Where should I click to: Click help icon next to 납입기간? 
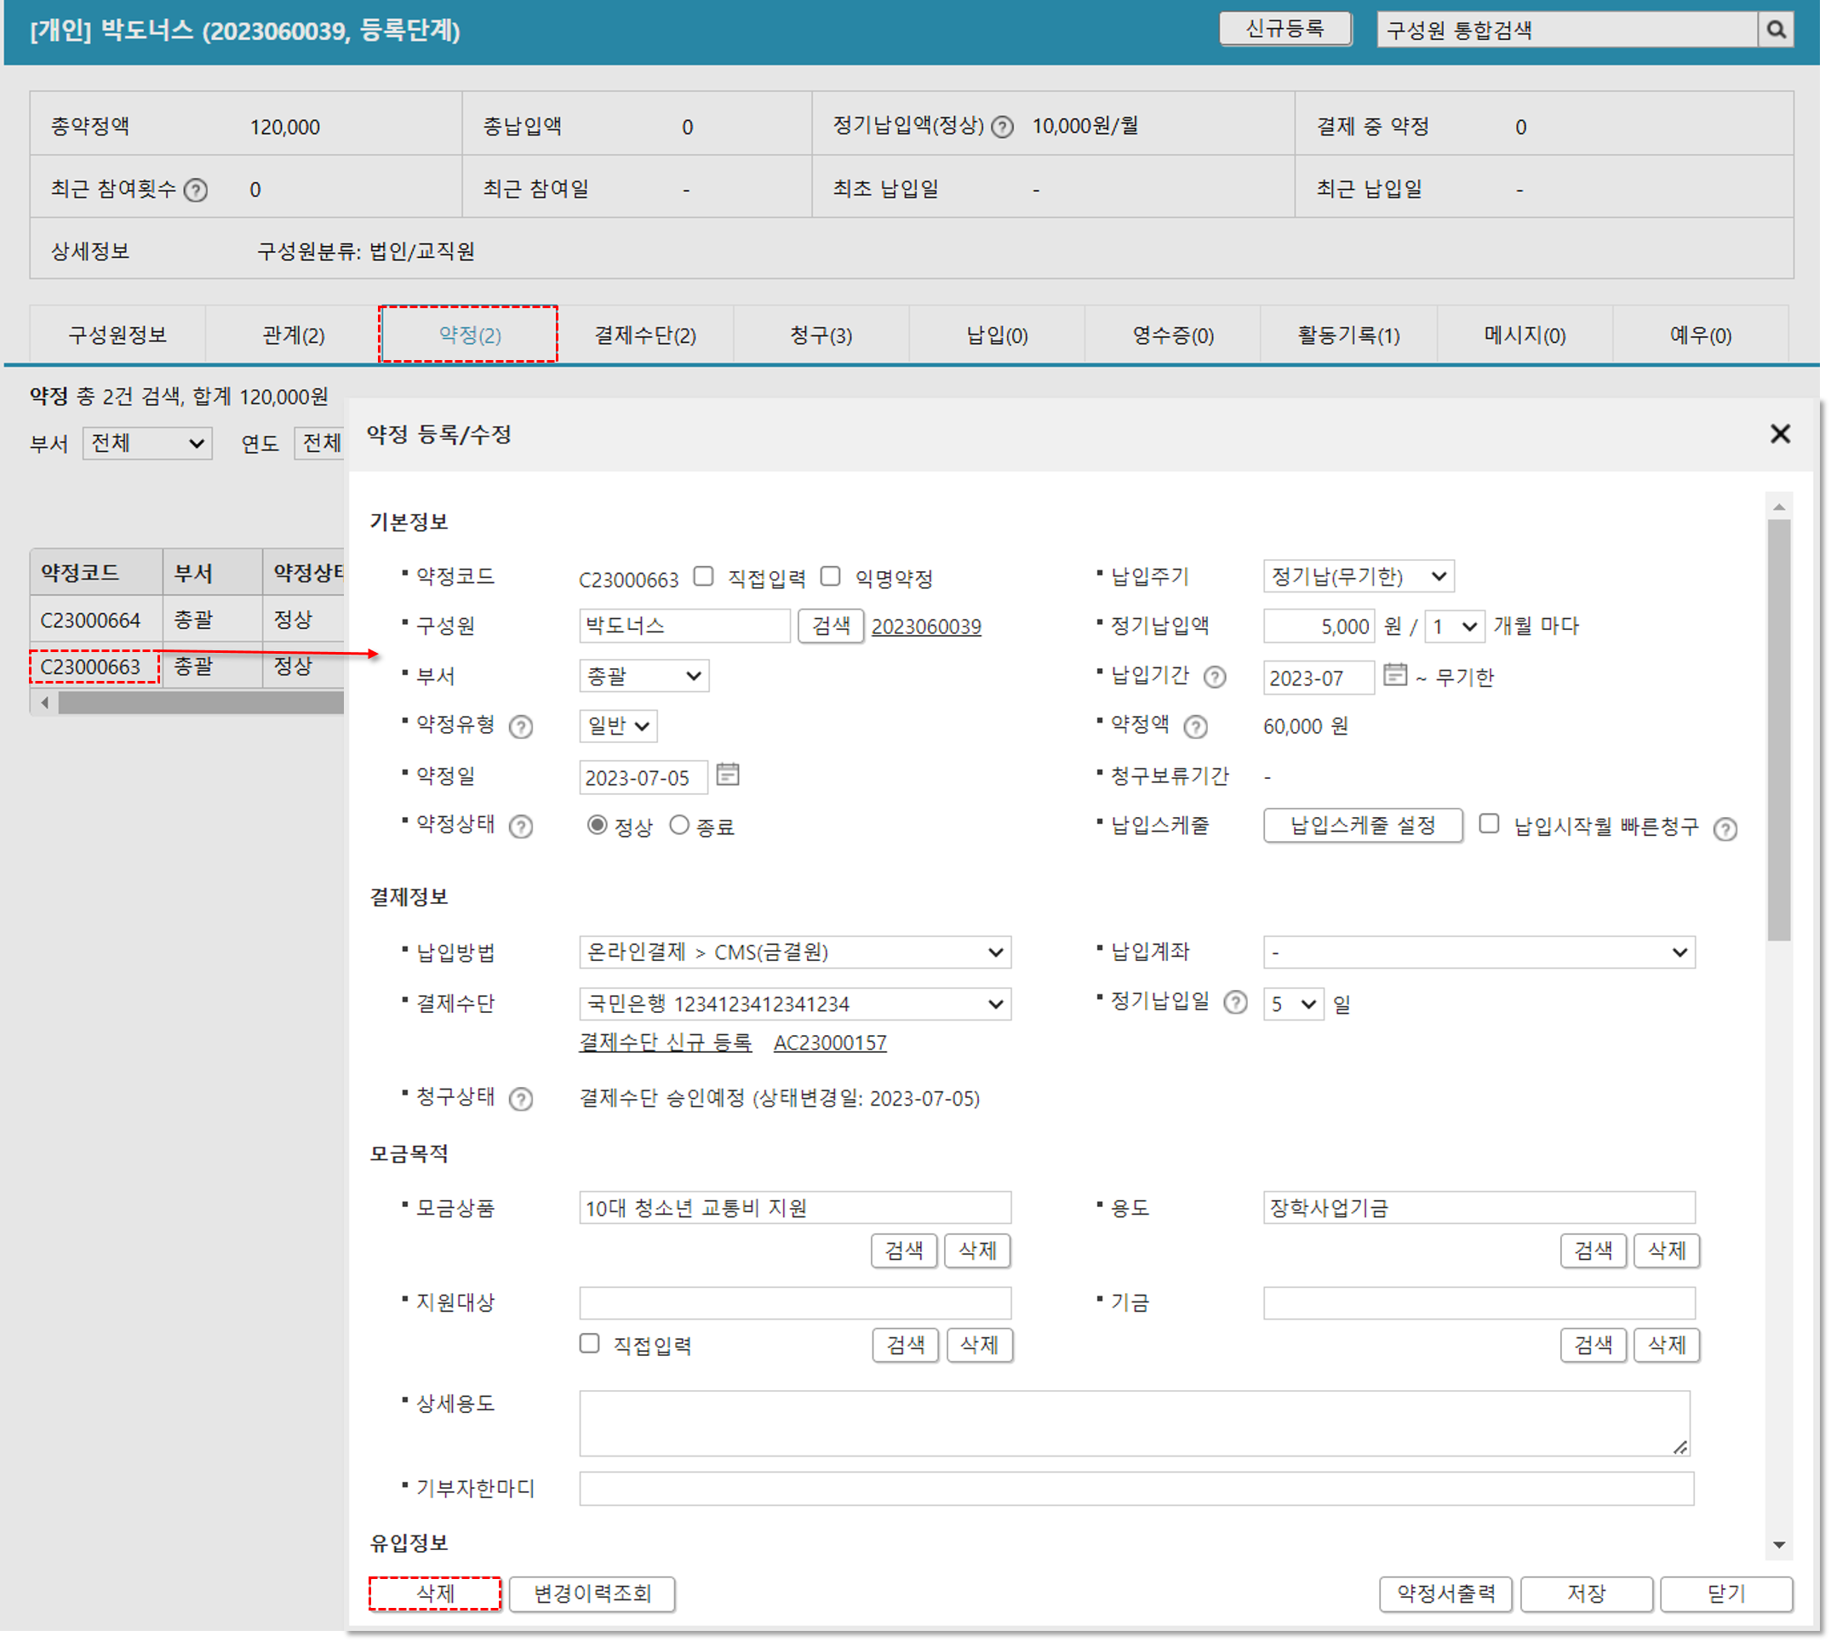click(1216, 678)
